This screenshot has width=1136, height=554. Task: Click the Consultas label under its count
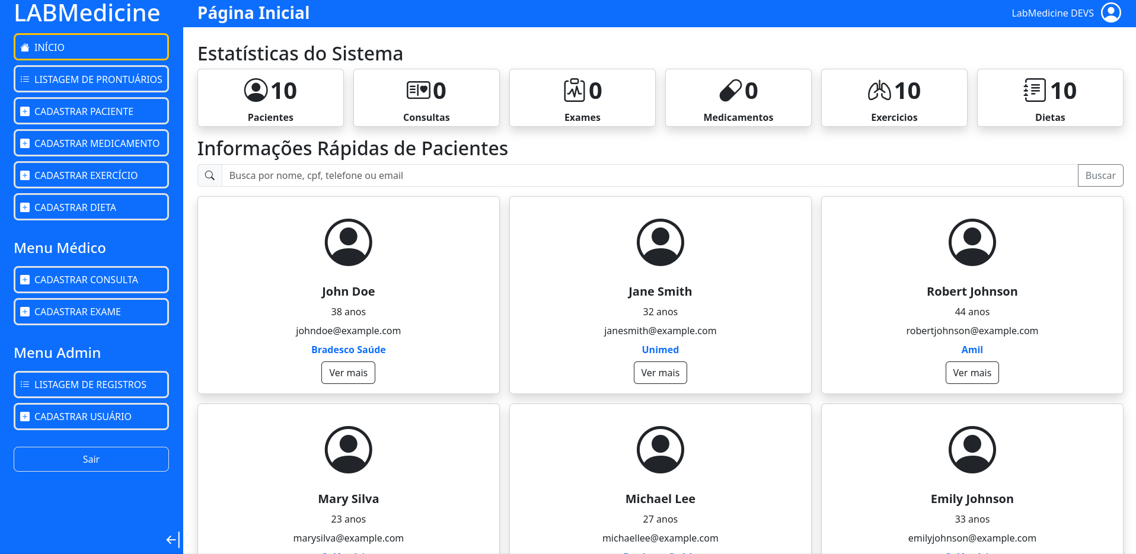pos(426,117)
